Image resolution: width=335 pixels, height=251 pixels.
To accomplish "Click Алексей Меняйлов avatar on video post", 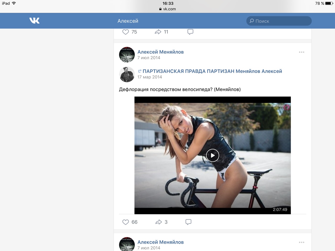I will click(127, 55).
